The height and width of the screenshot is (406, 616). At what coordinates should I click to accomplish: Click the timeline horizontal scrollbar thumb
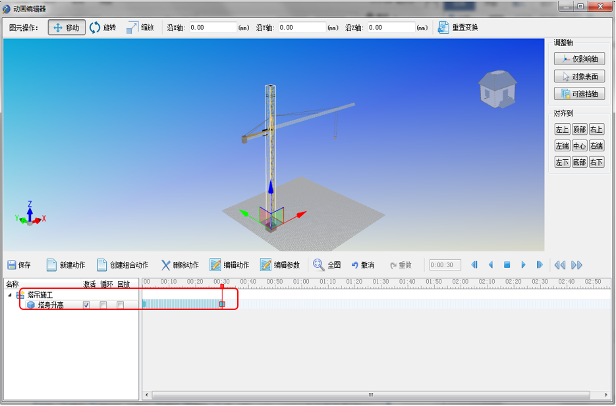point(370,395)
